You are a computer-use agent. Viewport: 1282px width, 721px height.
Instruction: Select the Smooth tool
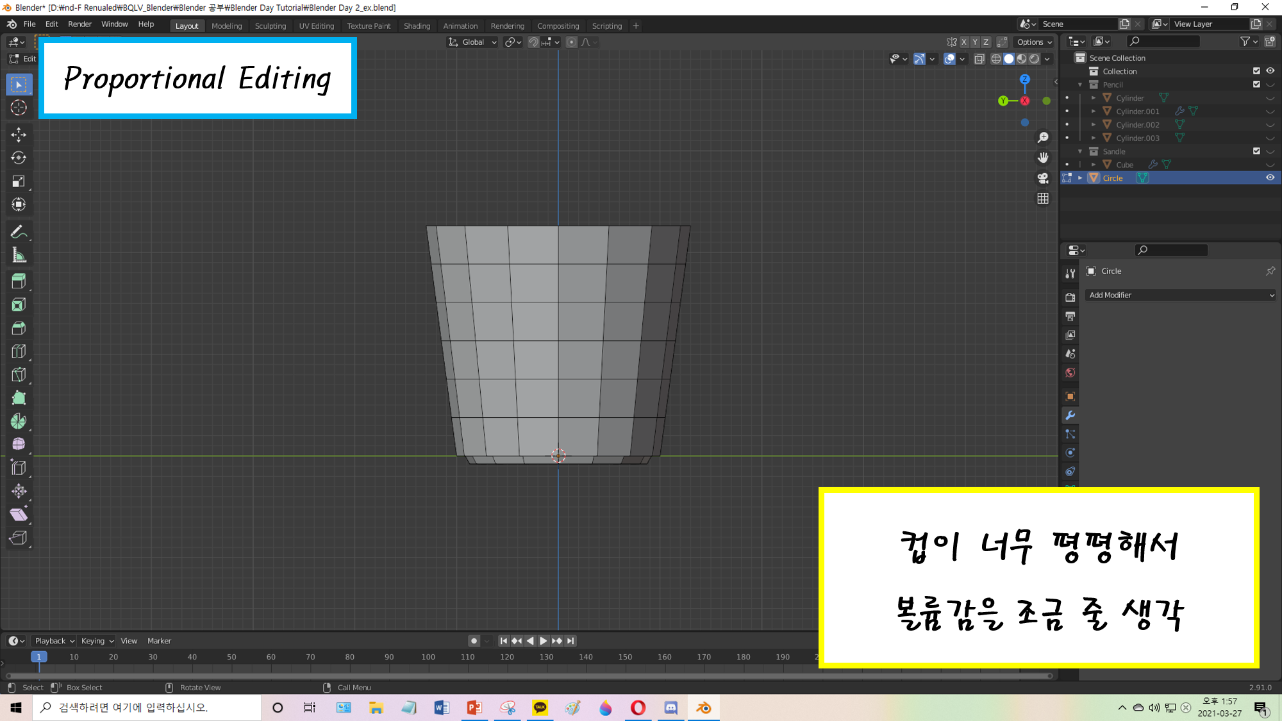pyautogui.click(x=19, y=444)
